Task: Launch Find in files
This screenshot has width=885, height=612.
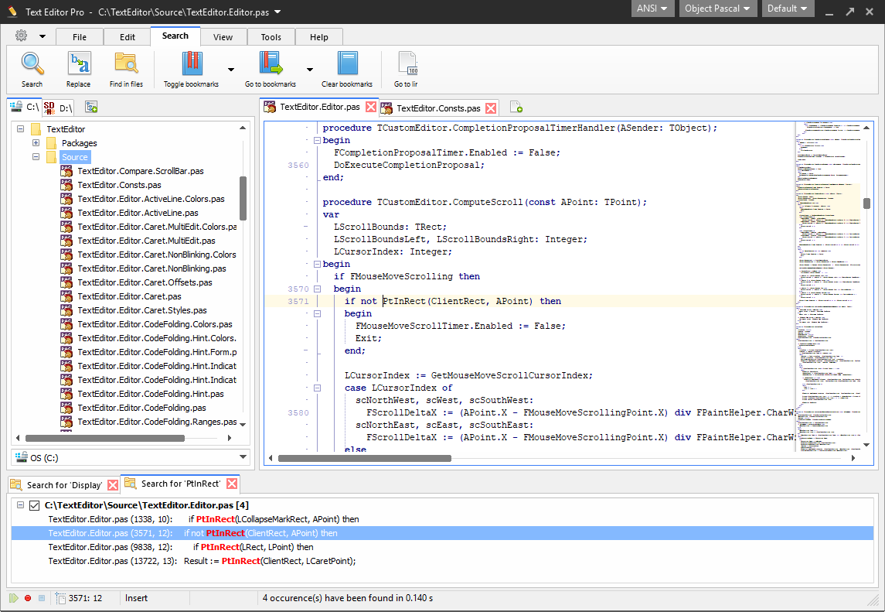Action: click(126, 70)
